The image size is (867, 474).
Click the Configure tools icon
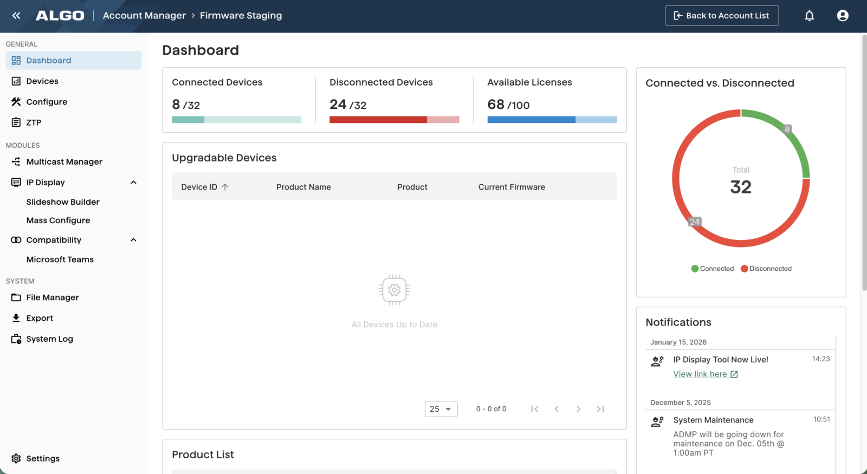(16, 102)
